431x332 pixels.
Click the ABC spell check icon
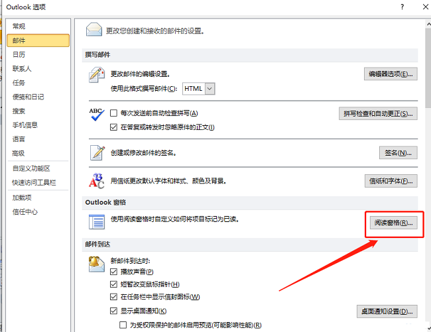[x=97, y=115]
